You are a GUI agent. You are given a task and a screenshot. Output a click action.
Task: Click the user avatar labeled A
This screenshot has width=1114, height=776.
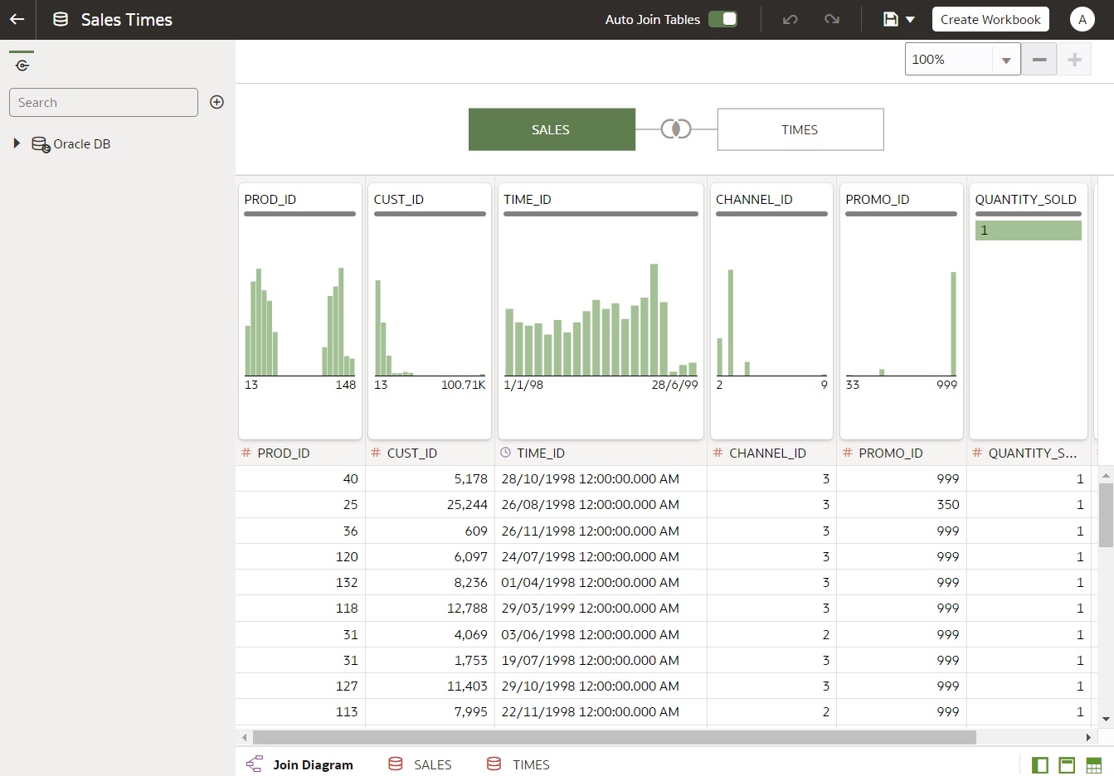(1082, 18)
